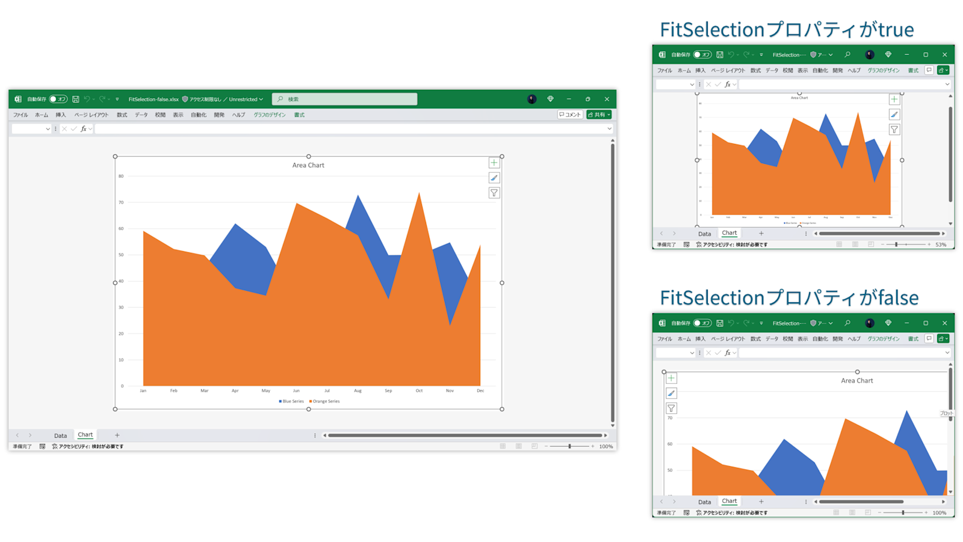Viewport: 963px width, 542px height.
Task: Add a new sheet in the large window
Action: click(x=117, y=435)
